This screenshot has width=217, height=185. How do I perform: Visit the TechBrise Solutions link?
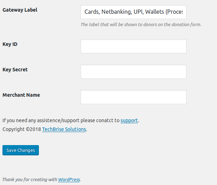(x=64, y=129)
